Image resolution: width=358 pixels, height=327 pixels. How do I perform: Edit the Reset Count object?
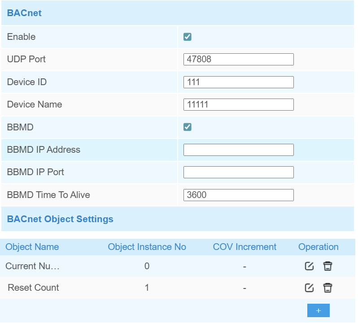point(309,288)
